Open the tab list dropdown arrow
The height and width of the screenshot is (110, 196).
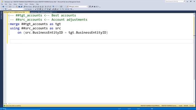click(195, 12)
